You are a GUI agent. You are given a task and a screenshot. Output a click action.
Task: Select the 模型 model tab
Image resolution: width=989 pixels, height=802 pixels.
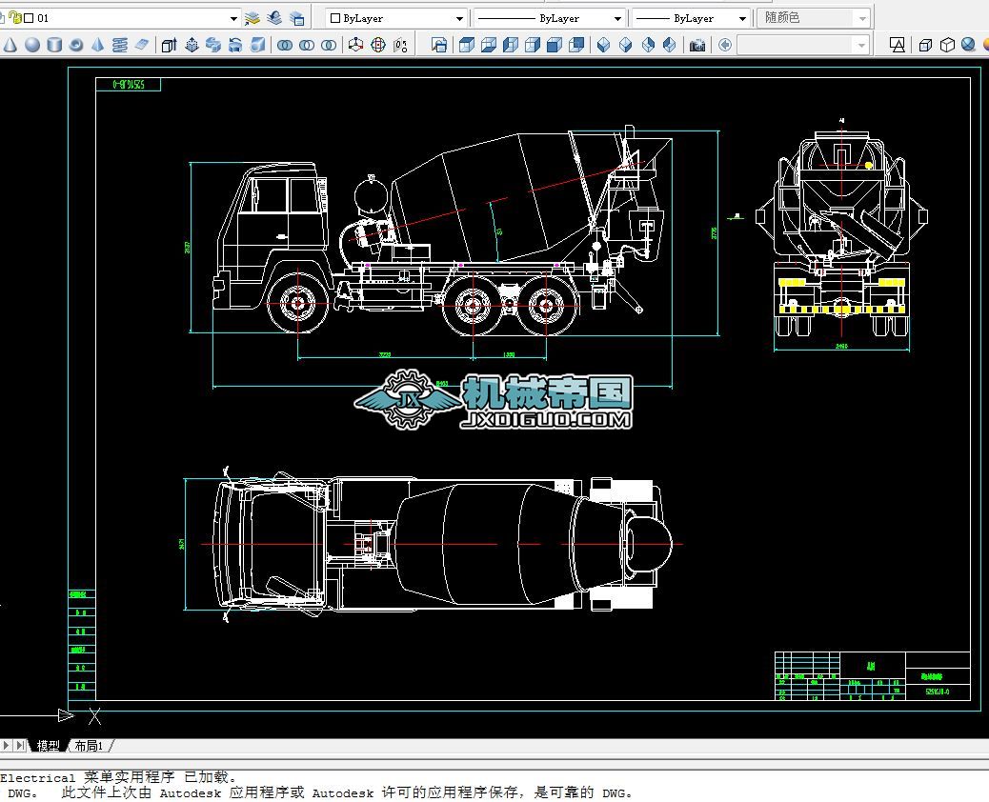click(x=48, y=746)
